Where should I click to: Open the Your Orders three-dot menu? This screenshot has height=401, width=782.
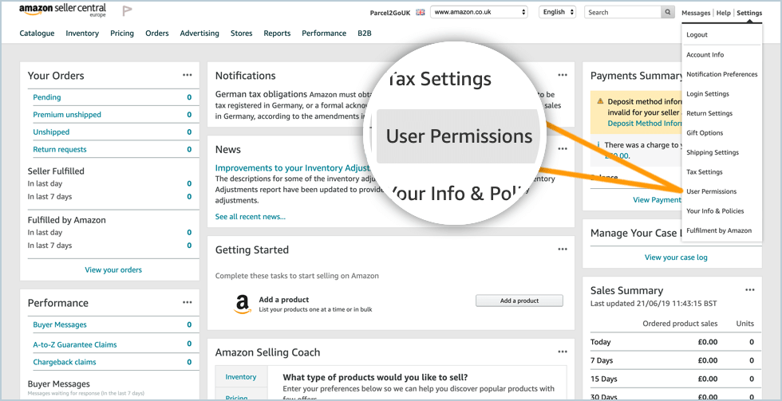click(187, 75)
